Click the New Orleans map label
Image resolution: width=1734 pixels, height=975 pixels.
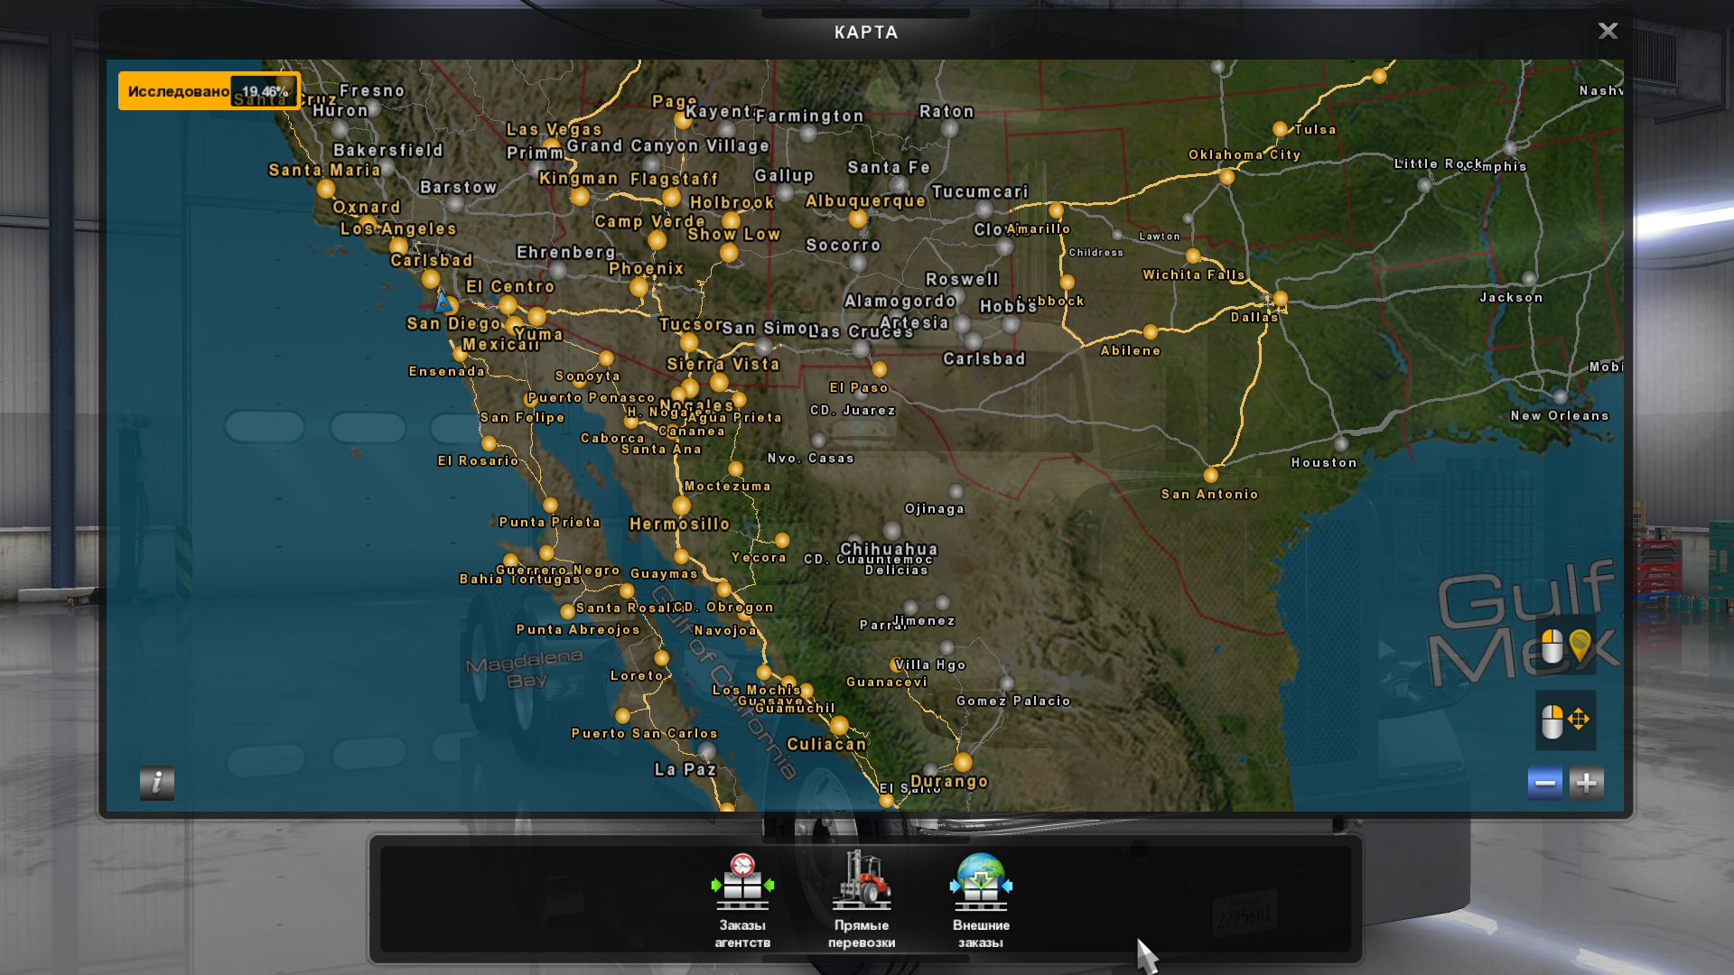point(1560,415)
